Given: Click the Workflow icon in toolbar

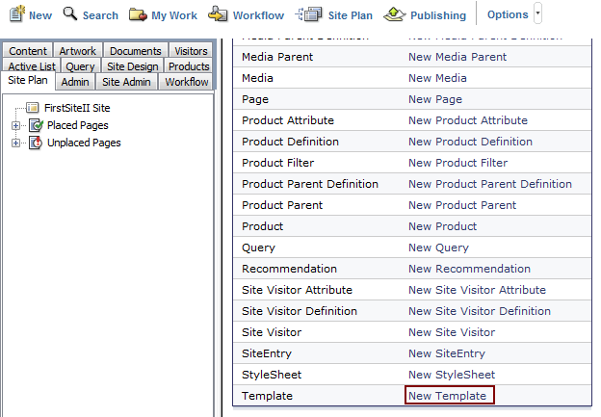Looking at the screenshot, I should [218, 13].
